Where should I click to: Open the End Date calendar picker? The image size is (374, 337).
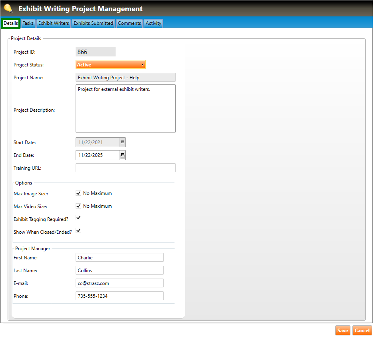tap(122, 155)
